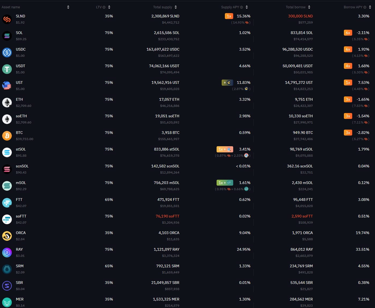Click the LTV info tooltip icon
Viewport: 375px width, 308px height.
[x=104, y=7]
